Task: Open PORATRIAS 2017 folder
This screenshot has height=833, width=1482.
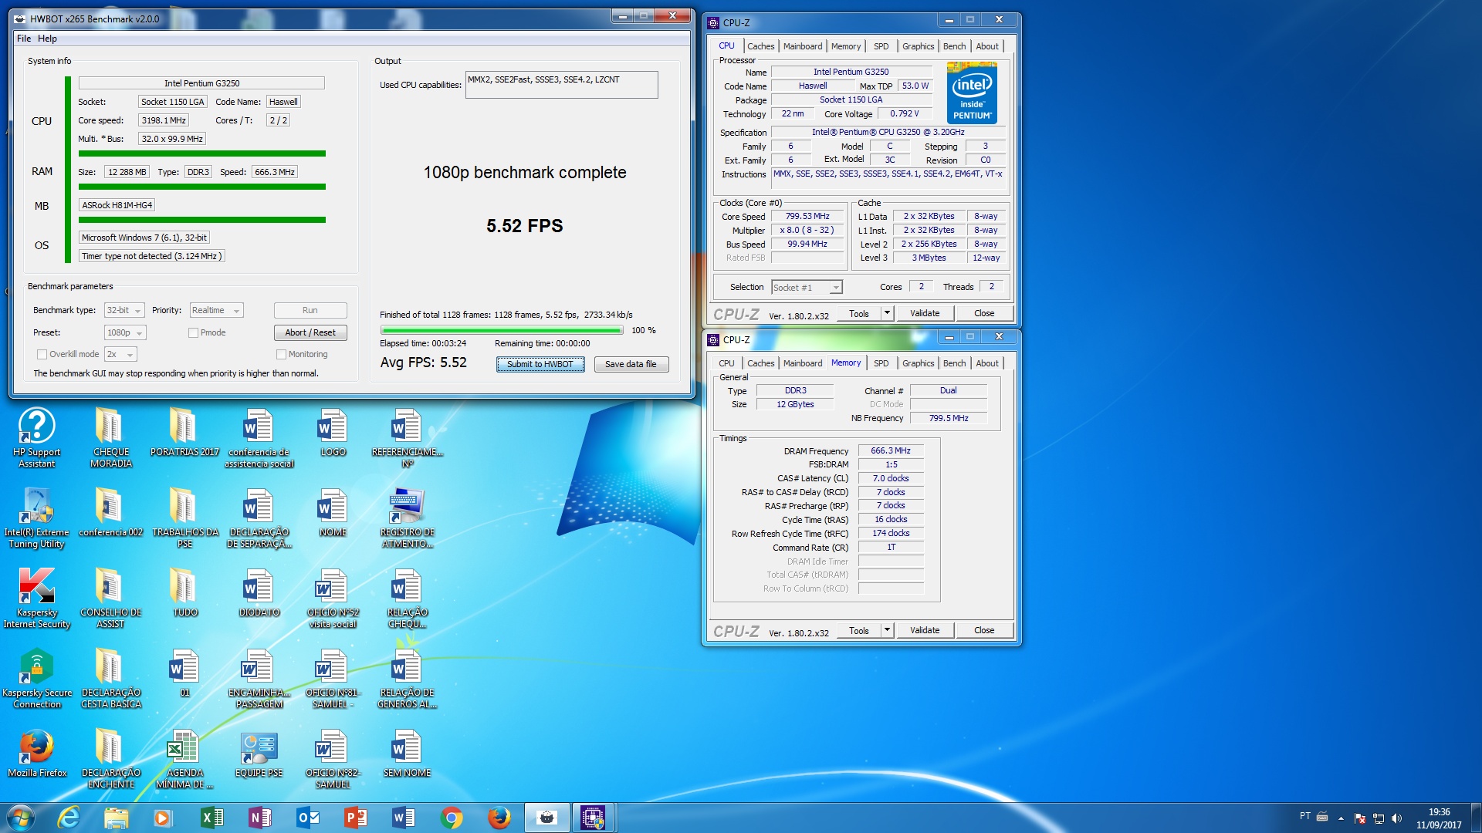Action: click(184, 433)
